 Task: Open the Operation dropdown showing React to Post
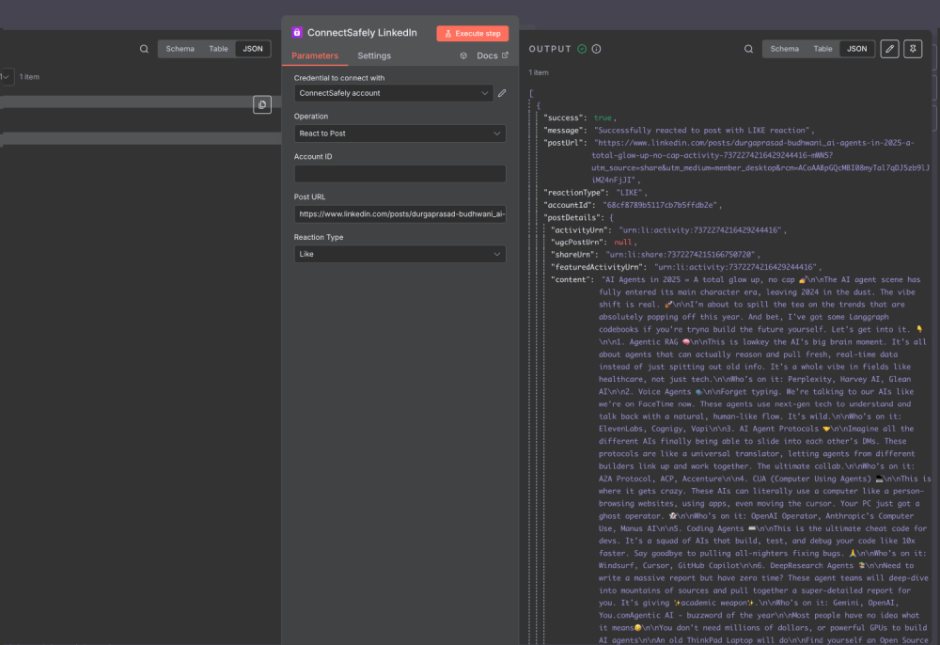click(399, 134)
